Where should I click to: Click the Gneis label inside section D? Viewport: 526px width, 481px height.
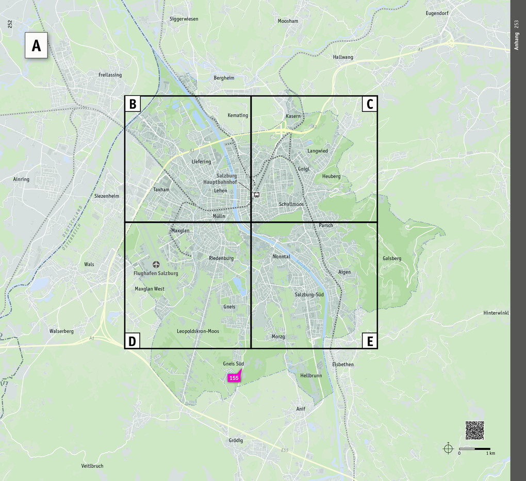(x=229, y=307)
